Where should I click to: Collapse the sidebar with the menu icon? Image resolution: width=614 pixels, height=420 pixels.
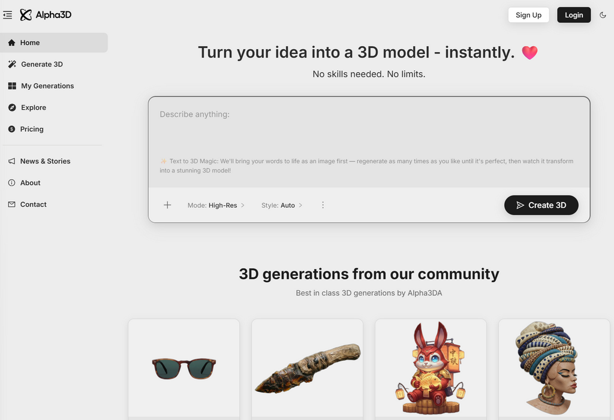tap(8, 15)
